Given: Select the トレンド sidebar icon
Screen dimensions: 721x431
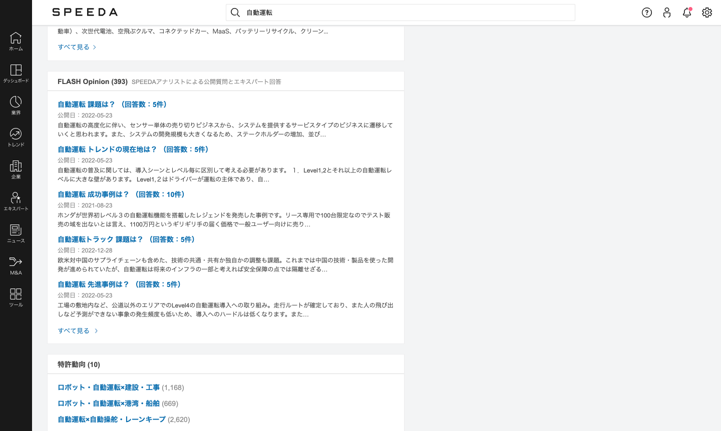Looking at the screenshot, I should pyautogui.click(x=16, y=135).
